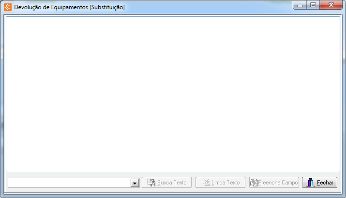This screenshot has height=198, width=346.
Task: Click the eraser icon on Limpa Texto
Action: (x=206, y=183)
